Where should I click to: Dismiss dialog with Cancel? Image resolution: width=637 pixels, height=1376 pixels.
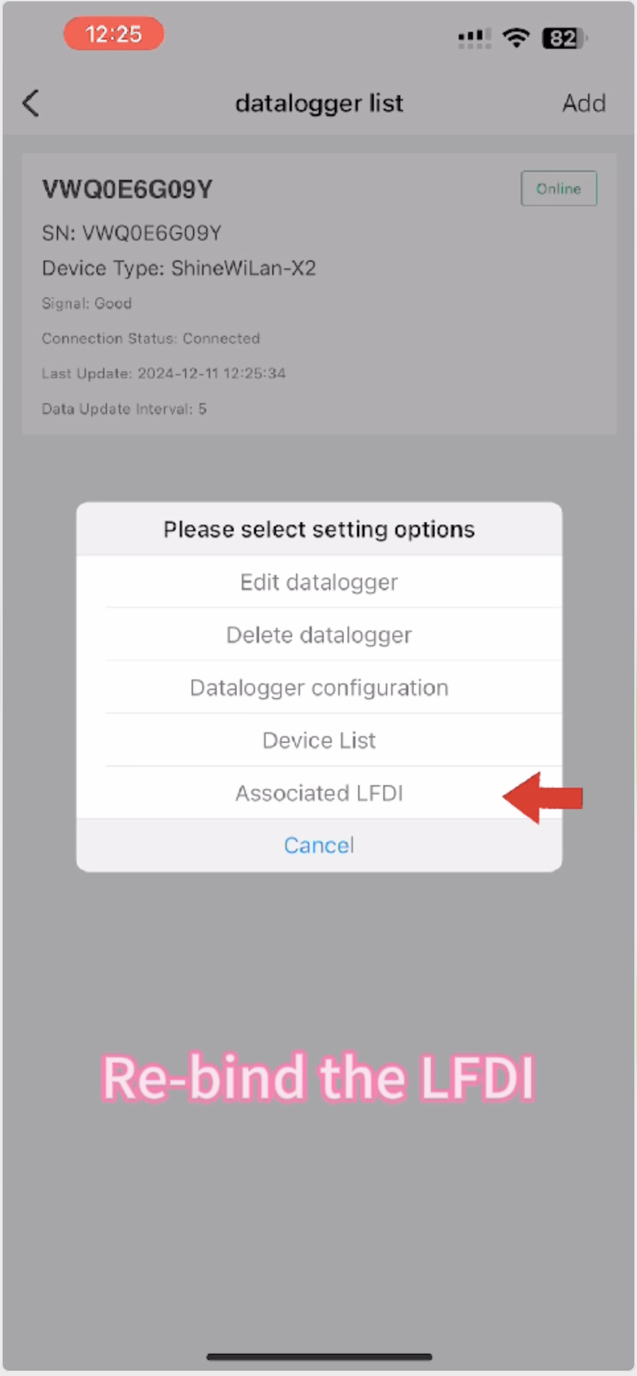319,845
